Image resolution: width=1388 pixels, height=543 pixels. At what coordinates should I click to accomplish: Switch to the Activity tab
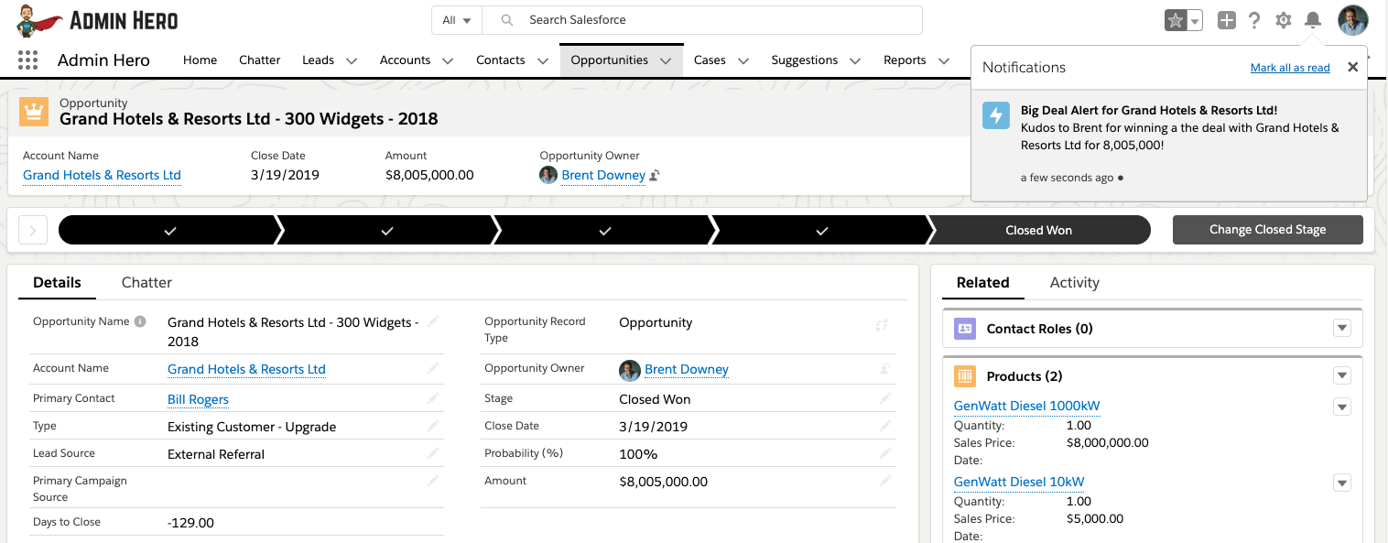tap(1074, 283)
